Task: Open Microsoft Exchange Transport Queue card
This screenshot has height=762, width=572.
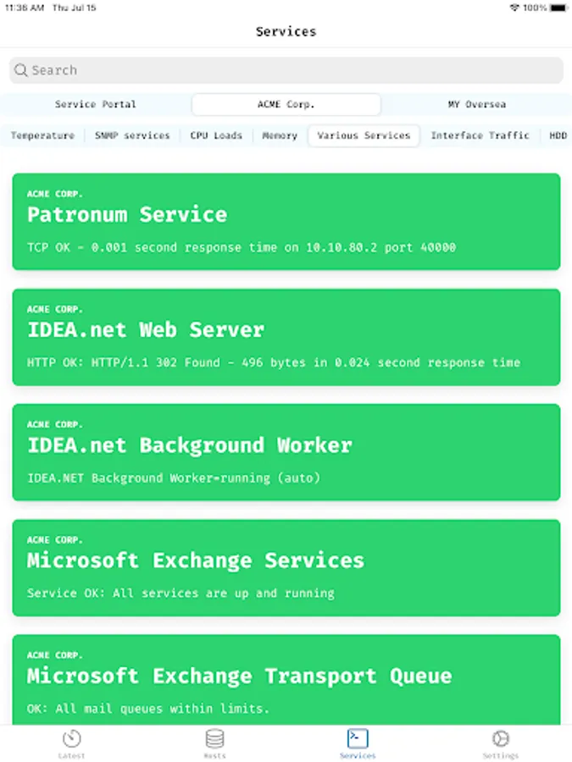Action: 286,680
